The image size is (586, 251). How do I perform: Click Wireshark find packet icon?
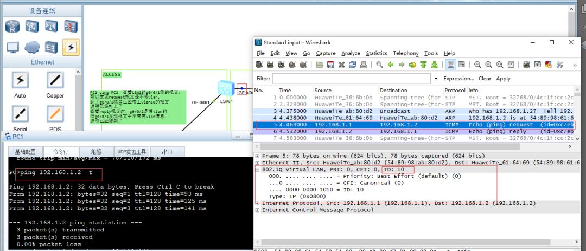click(x=379, y=65)
